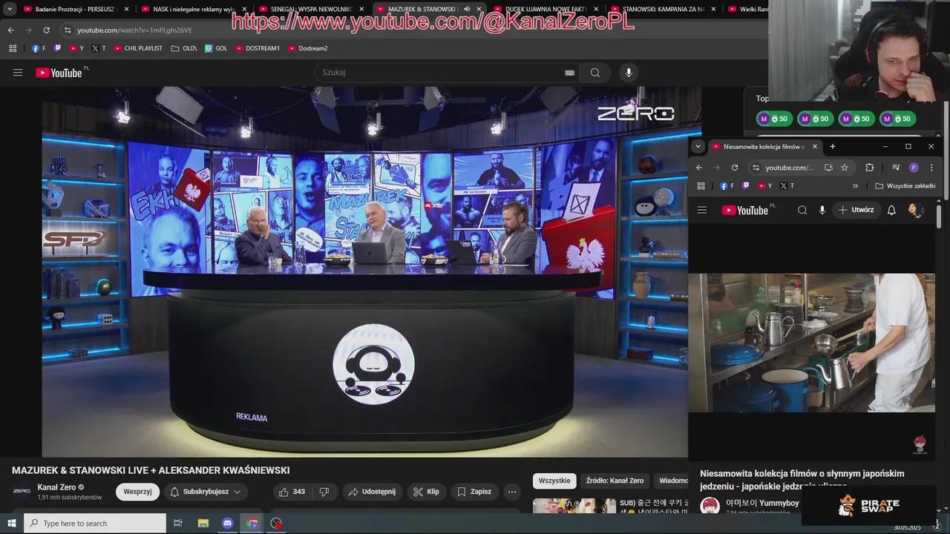Open new tab in small browser window
The height and width of the screenshot is (534, 950).
click(x=832, y=147)
